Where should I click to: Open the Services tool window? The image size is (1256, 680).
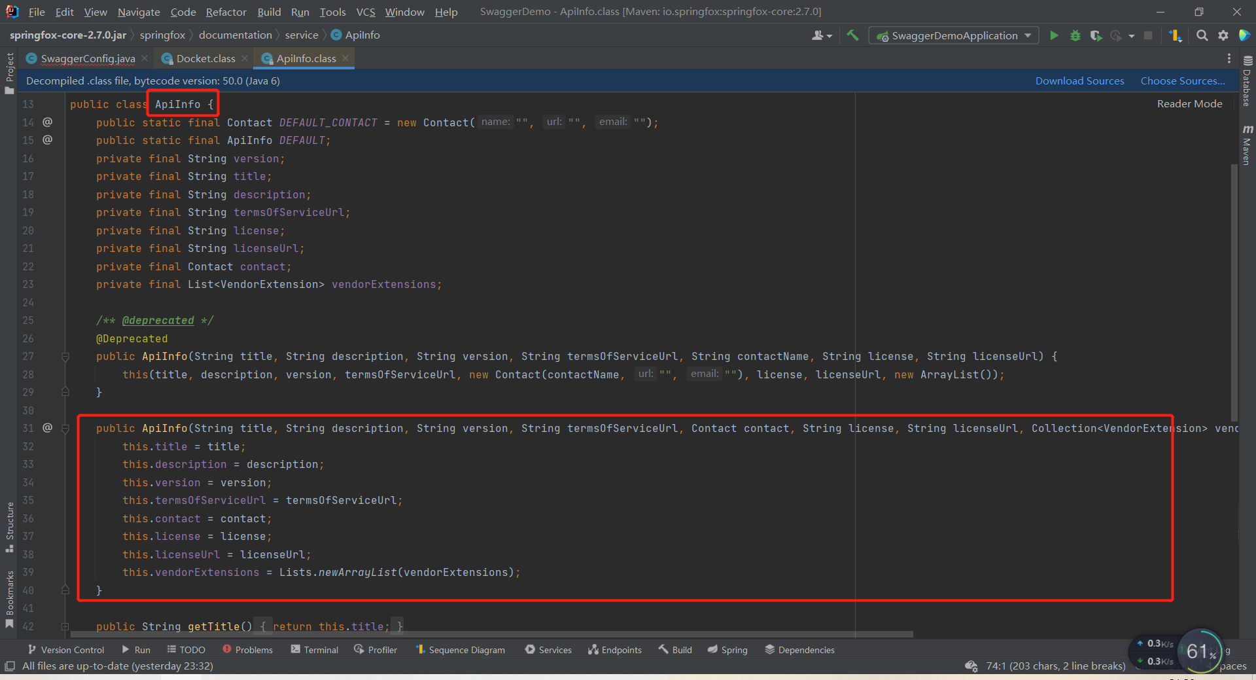[x=548, y=650]
